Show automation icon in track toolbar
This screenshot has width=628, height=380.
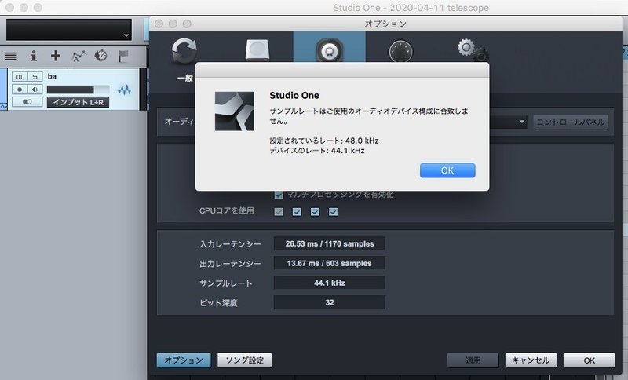[79, 56]
